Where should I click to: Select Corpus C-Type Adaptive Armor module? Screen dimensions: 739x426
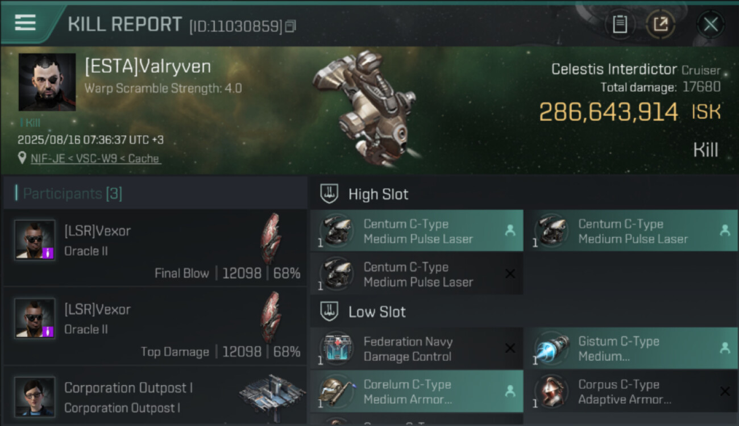[x=632, y=392]
